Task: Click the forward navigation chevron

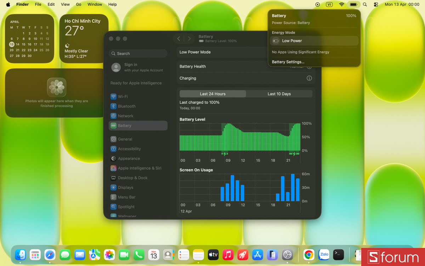Action: pyautogui.click(x=189, y=39)
